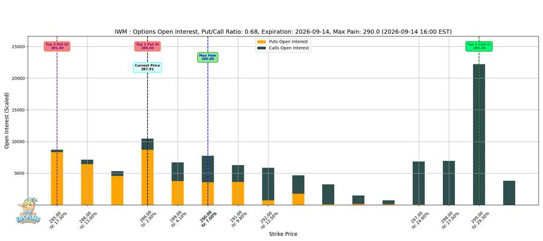Image resolution: width=543 pixels, height=241 pixels.
Task: Click the chart title starting 'IWM : Options Open Interest'
Action: (283, 32)
